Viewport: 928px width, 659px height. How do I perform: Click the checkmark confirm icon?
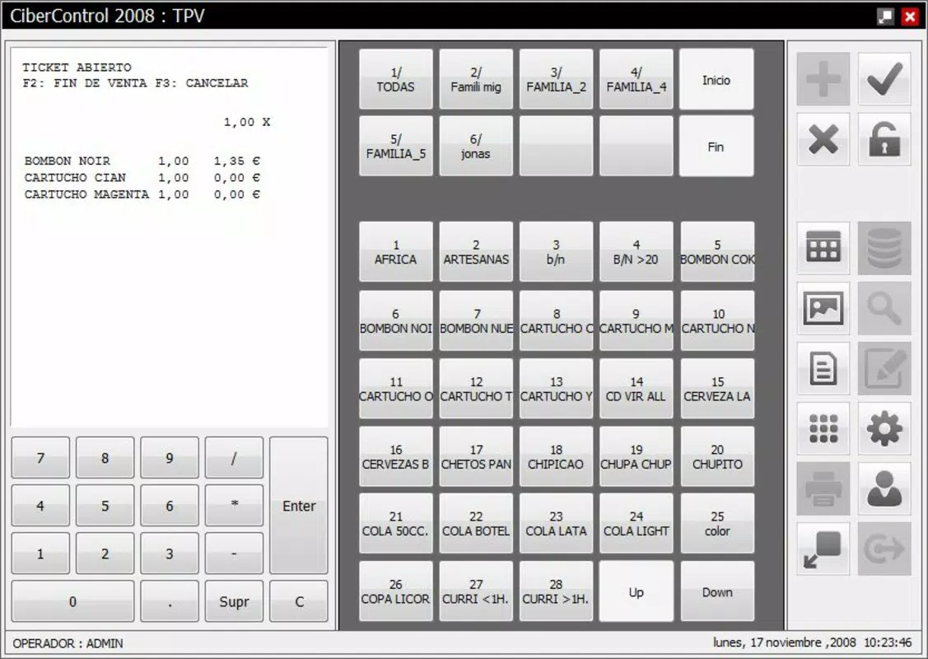pos(884,79)
